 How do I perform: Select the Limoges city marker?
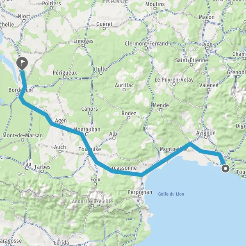pyautogui.click(x=83, y=46)
